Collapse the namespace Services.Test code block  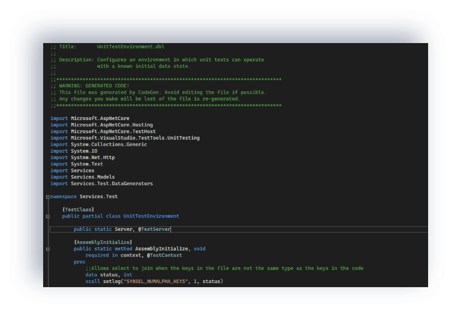point(48,196)
